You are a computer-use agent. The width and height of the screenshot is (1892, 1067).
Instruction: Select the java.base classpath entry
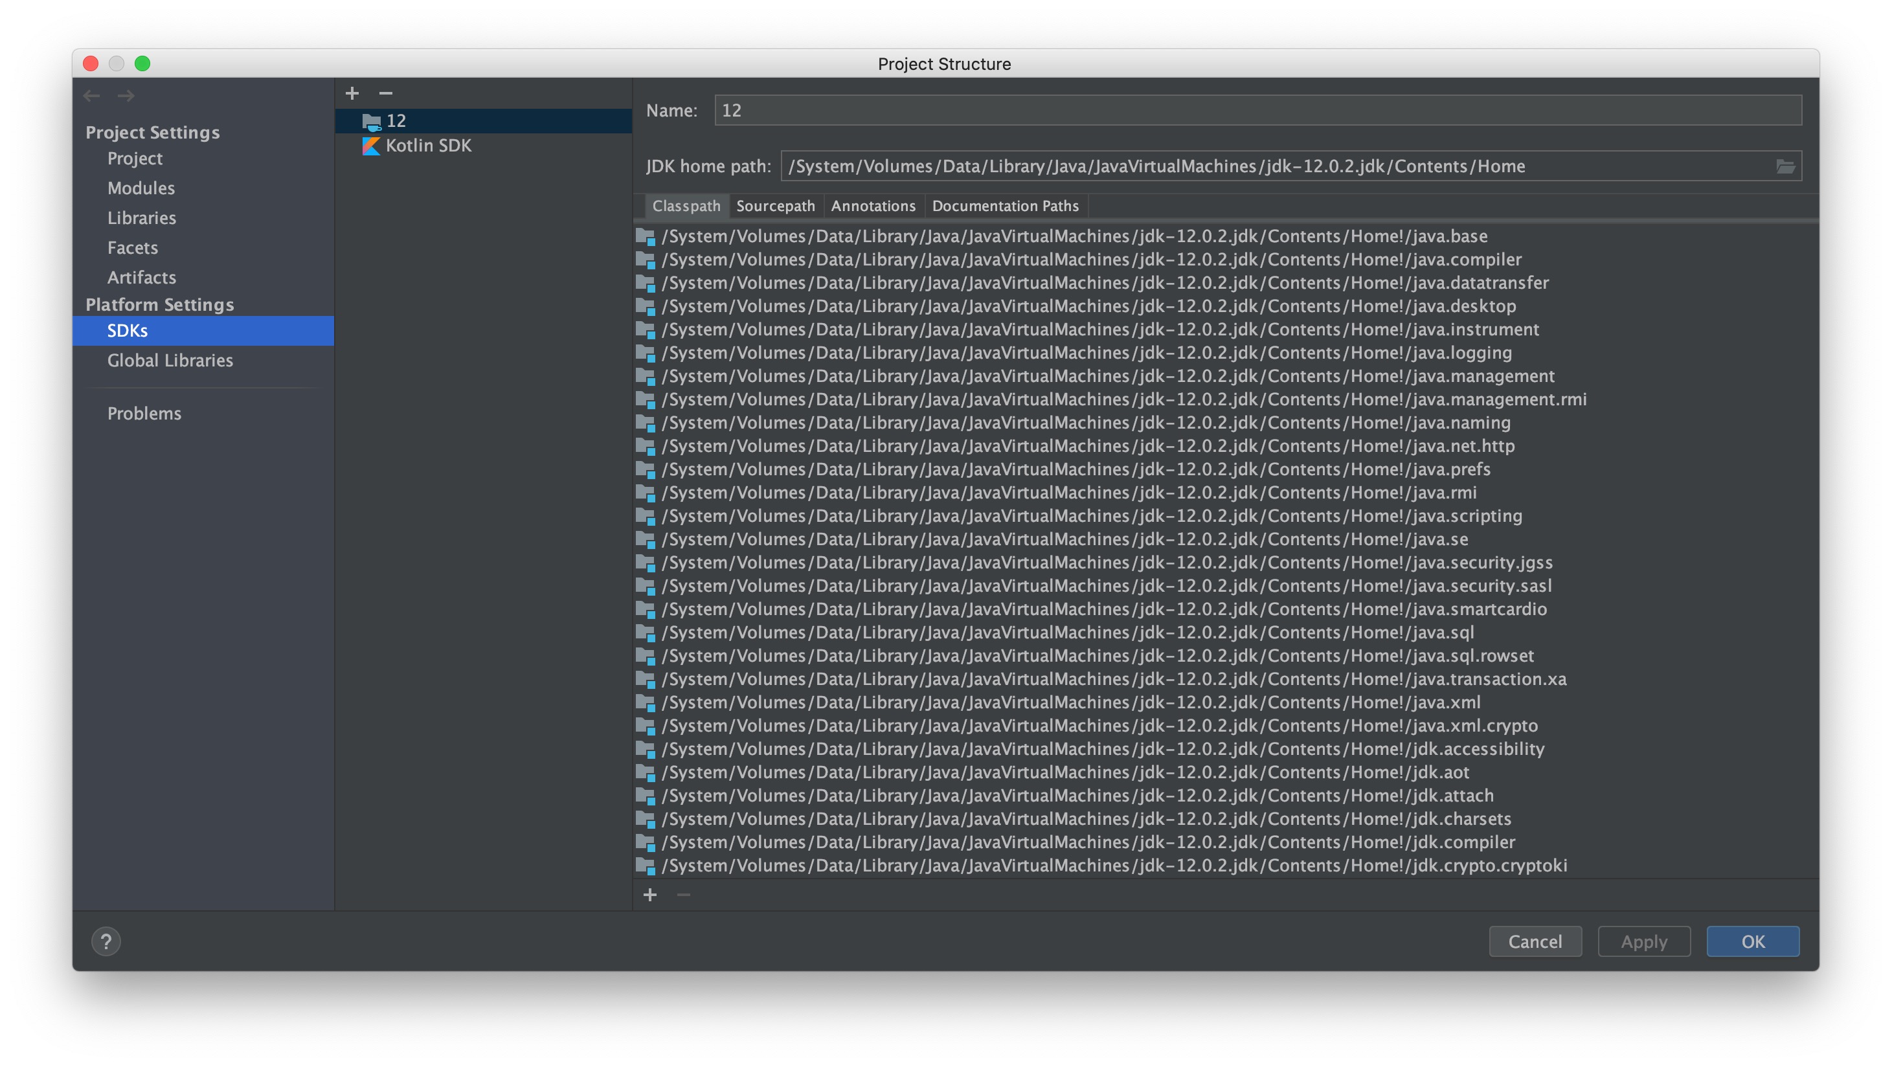pyautogui.click(x=1074, y=236)
